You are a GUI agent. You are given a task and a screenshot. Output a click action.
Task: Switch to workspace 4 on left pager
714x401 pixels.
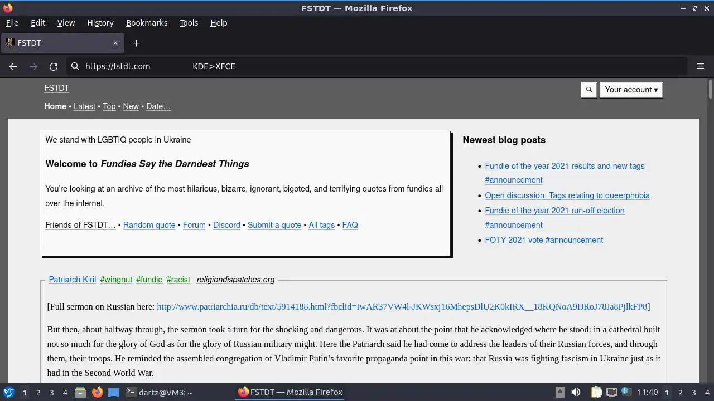point(65,392)
